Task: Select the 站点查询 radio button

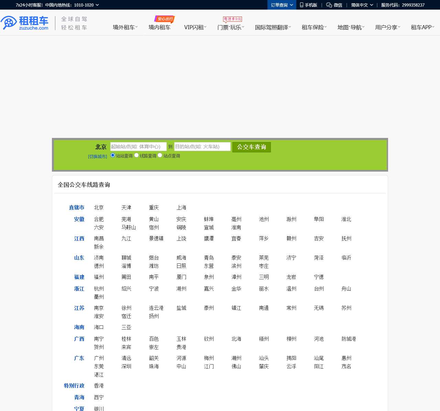Action: (160, 155)
